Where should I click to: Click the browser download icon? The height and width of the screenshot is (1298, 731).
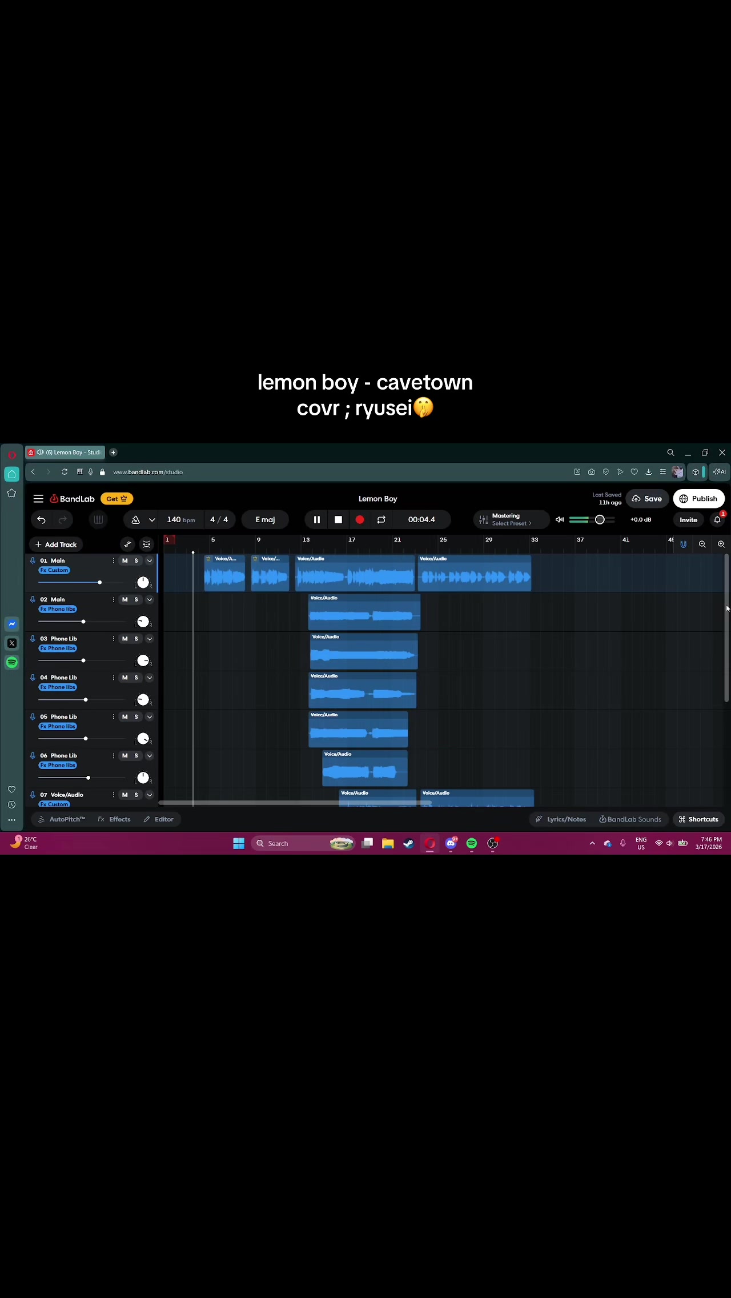point(648,472)
